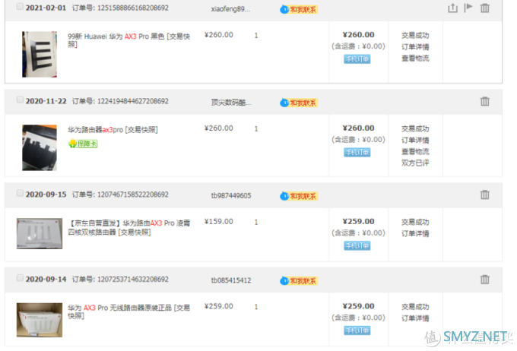The width and height of the screenshot is (517, 351).
Task: Click 双方已评 on the 2020-11-22 order
Action: pyautogui.click(x=415, y=163)
